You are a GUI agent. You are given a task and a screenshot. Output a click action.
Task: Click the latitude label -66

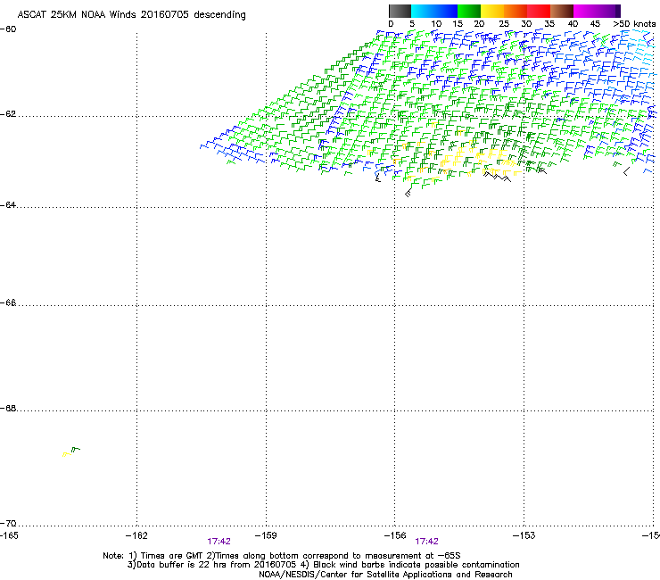(x=8, y=302)
